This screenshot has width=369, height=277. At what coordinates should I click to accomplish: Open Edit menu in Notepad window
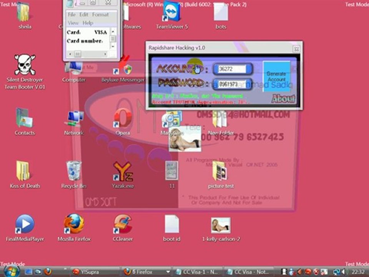[83, 15]
